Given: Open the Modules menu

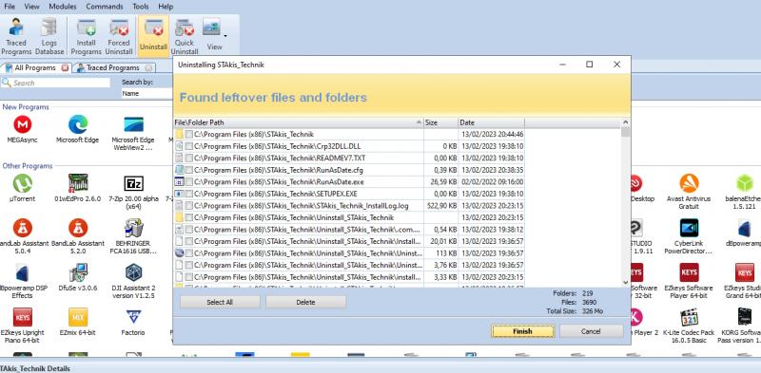Looking at the screenshot, I should 63,7.
